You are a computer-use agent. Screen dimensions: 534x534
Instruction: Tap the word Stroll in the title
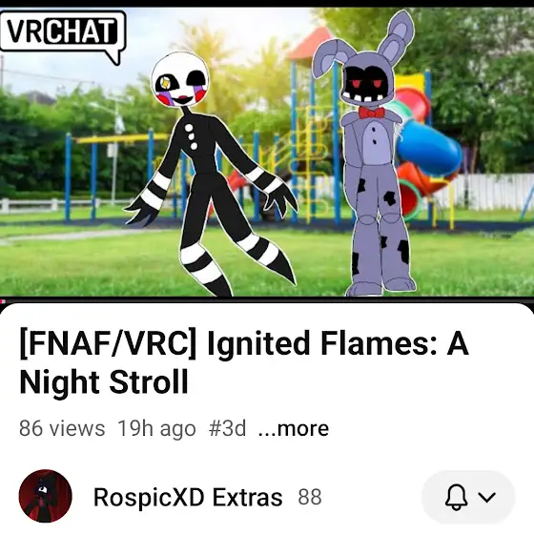(x=149, y=381)
